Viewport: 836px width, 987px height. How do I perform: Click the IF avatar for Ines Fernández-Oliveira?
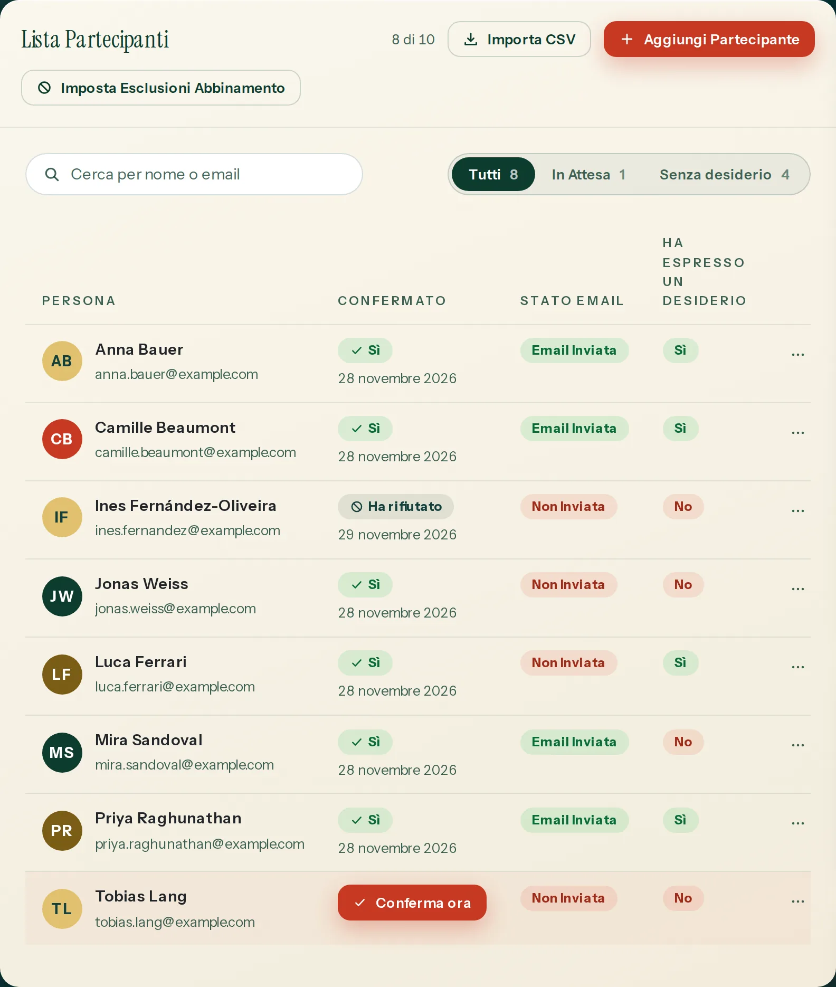click(62, 517)
